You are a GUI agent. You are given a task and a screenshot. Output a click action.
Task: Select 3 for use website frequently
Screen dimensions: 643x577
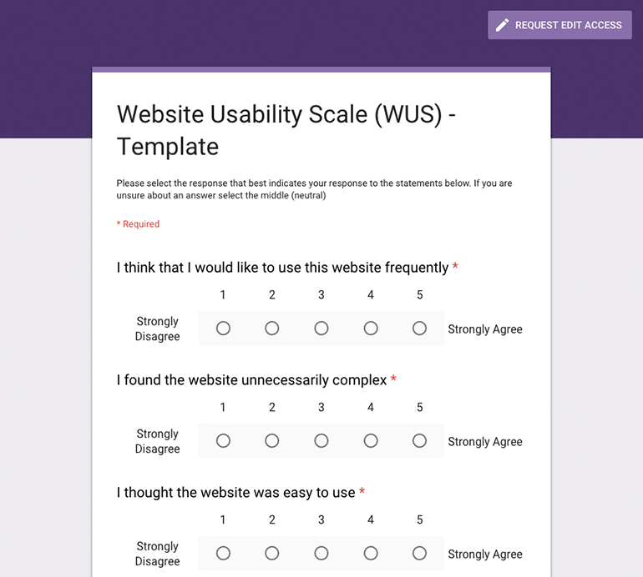(321, 328)
